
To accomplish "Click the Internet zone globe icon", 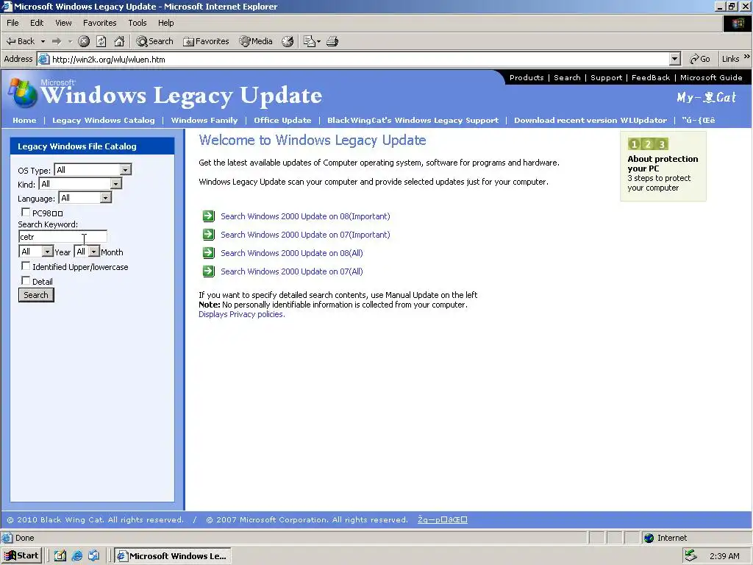I will [x=649, y=538].
